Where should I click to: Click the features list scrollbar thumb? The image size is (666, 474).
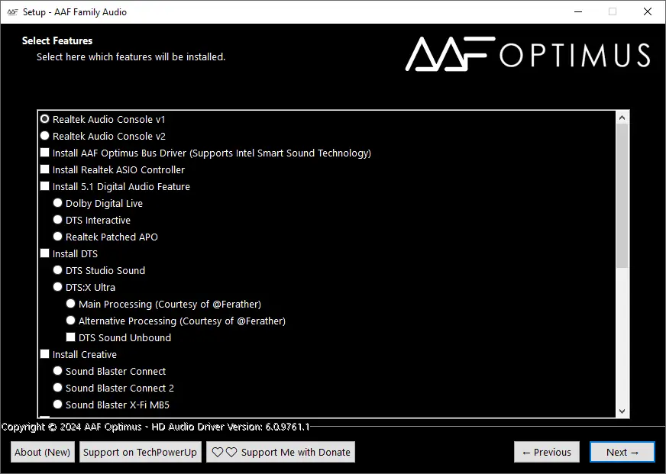point(622,195)
